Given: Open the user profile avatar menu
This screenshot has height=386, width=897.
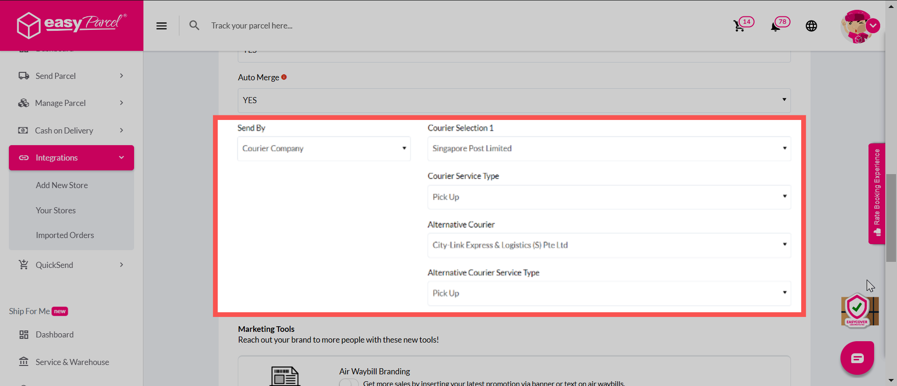Looking at the screenshot, I should 860,27.
